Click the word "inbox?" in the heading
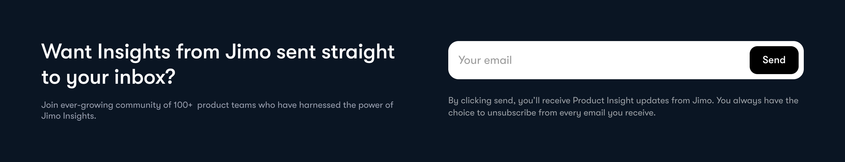Viewport: 845px width, 162px height. pyautogui.click(x=145, y=77)
